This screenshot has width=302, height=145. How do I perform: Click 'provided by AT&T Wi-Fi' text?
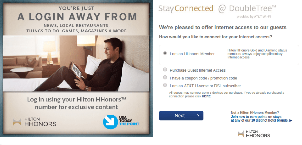tap(254, 17)
